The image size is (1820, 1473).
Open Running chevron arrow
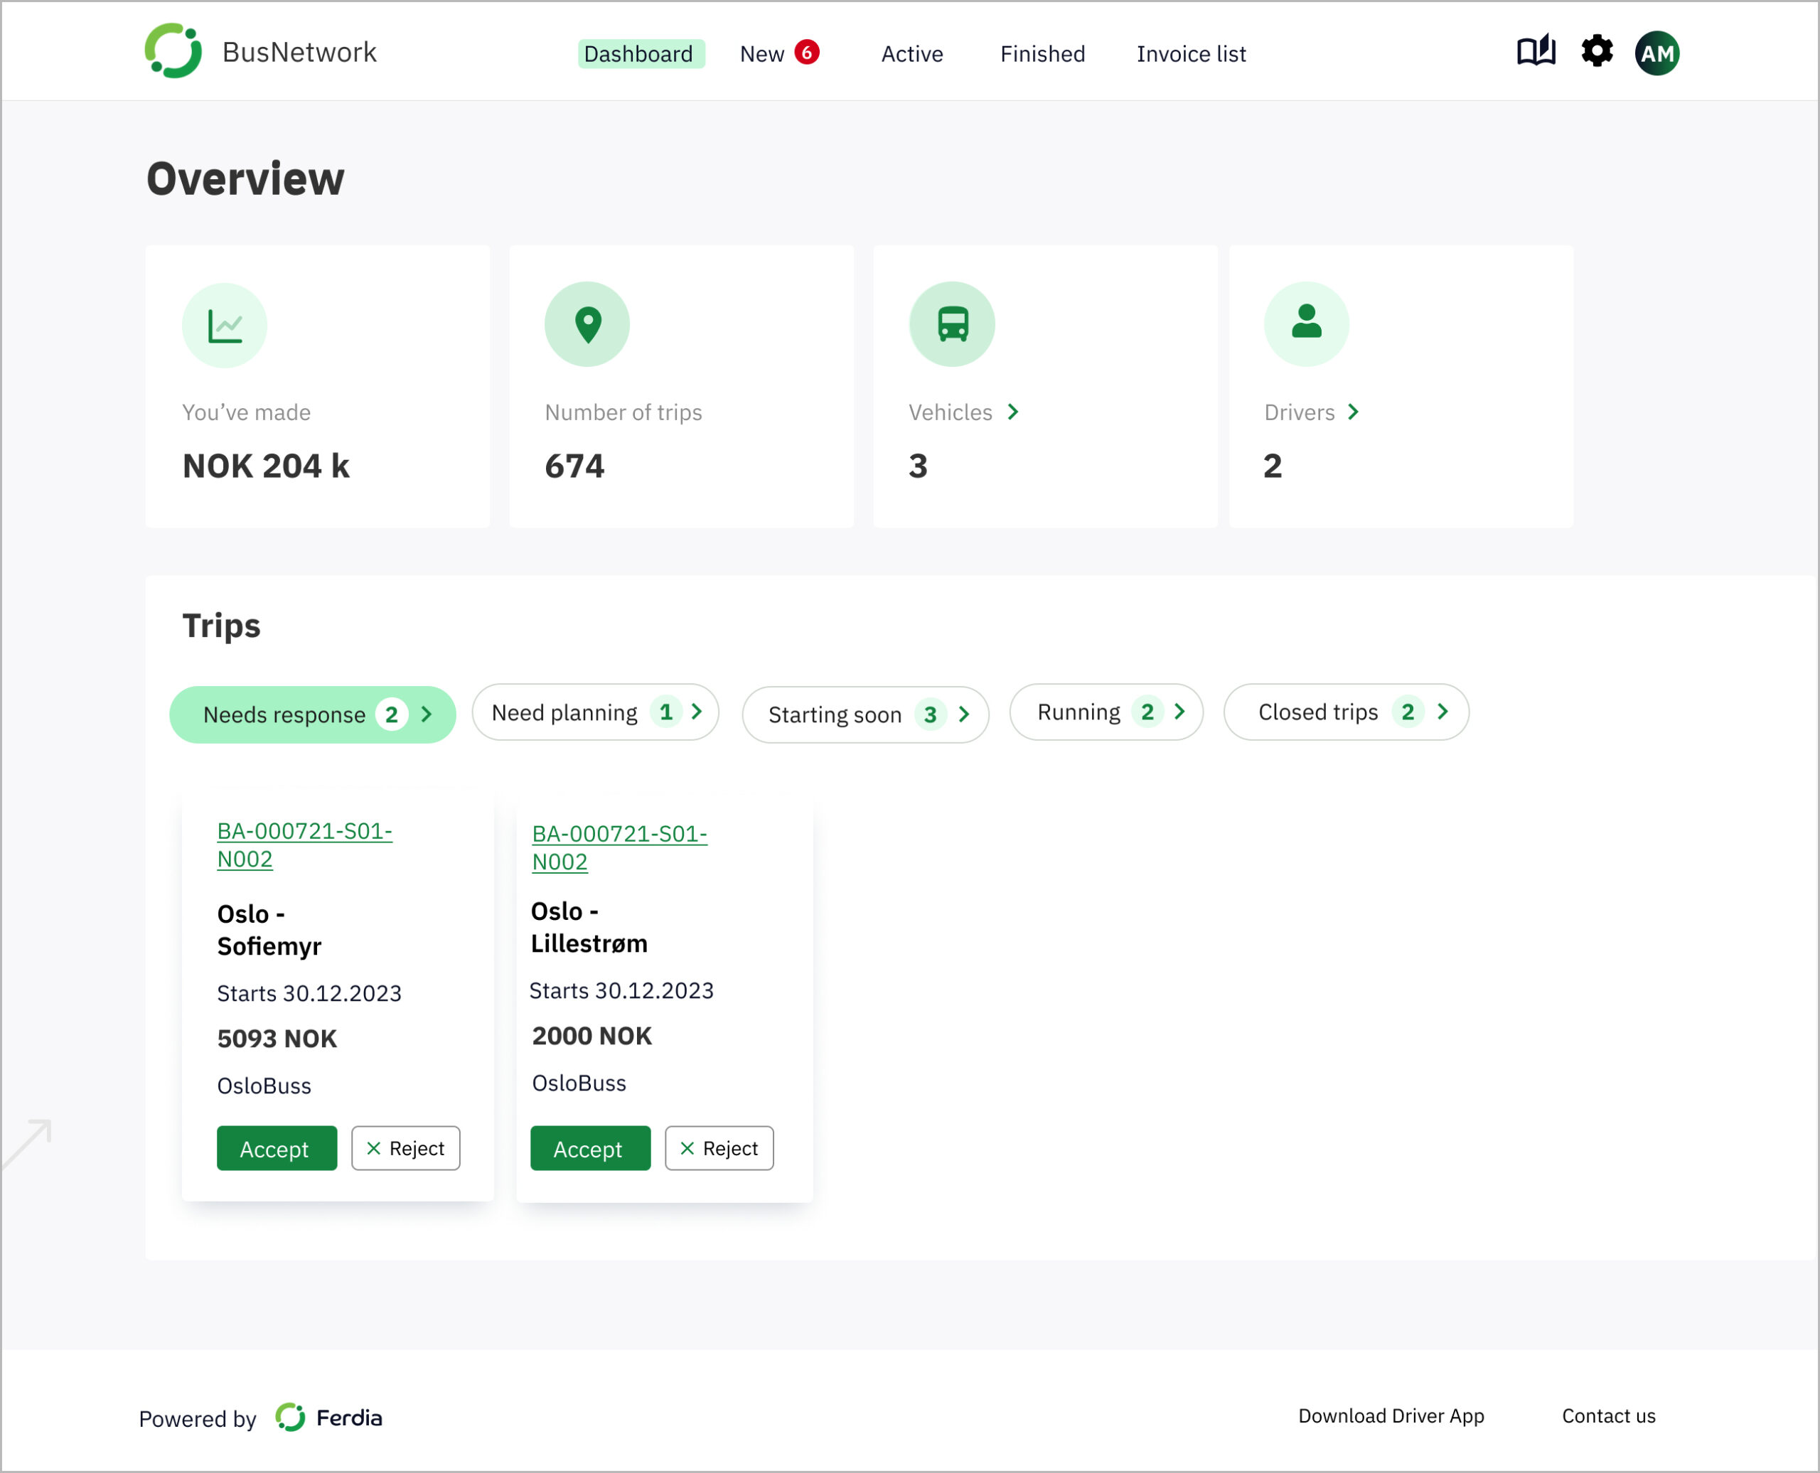1179,712
